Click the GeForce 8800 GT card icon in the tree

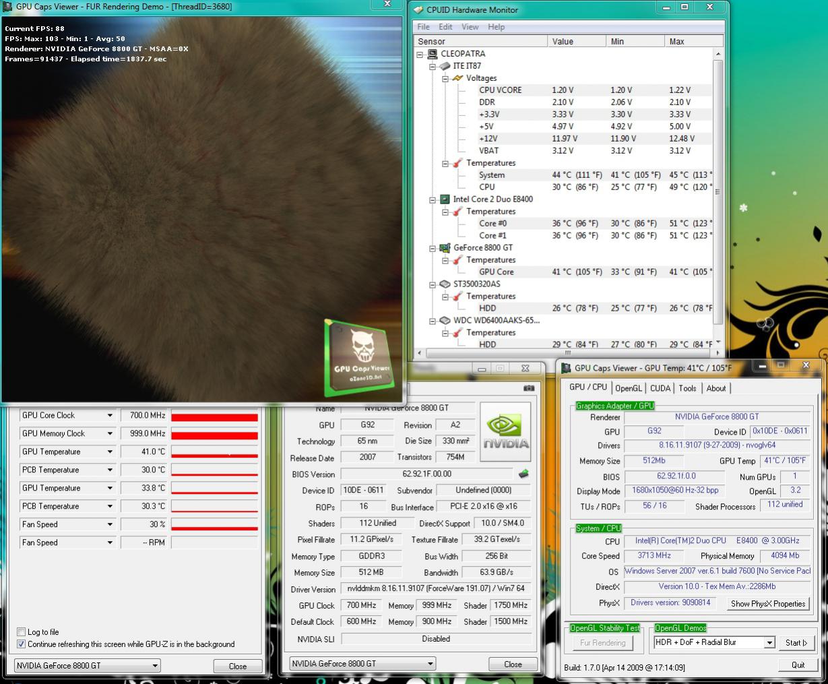tap(445, 248)
